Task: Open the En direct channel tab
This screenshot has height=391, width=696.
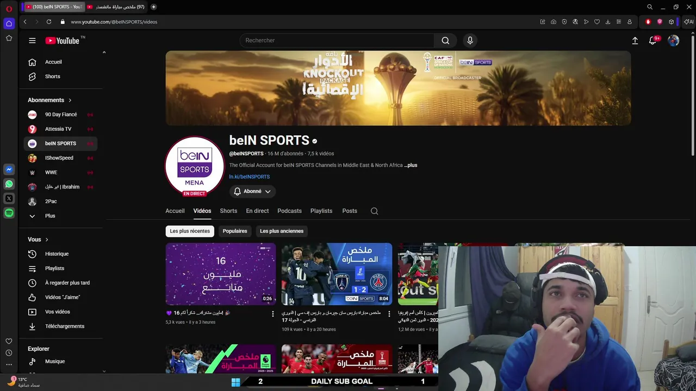Action: pyautogui.click(x=257, y=211)
